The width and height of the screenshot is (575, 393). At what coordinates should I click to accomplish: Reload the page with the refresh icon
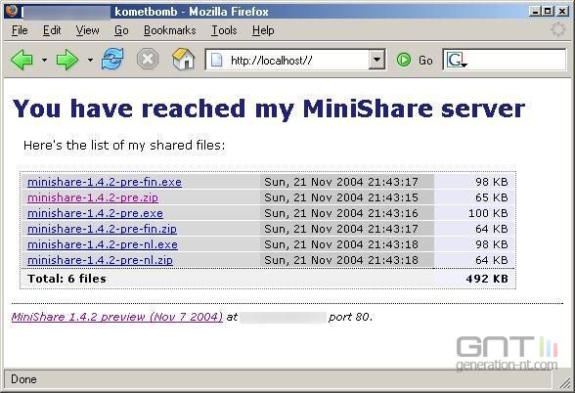tap(112, 59)
